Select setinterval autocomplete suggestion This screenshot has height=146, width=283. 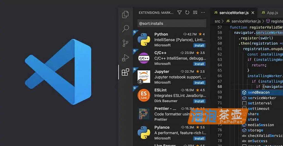pos(262,103)
